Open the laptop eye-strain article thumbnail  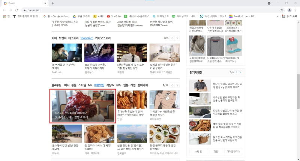67,53
